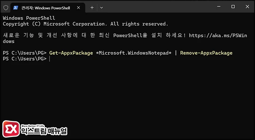Minimize the terminal window

(x=219, y=6)
